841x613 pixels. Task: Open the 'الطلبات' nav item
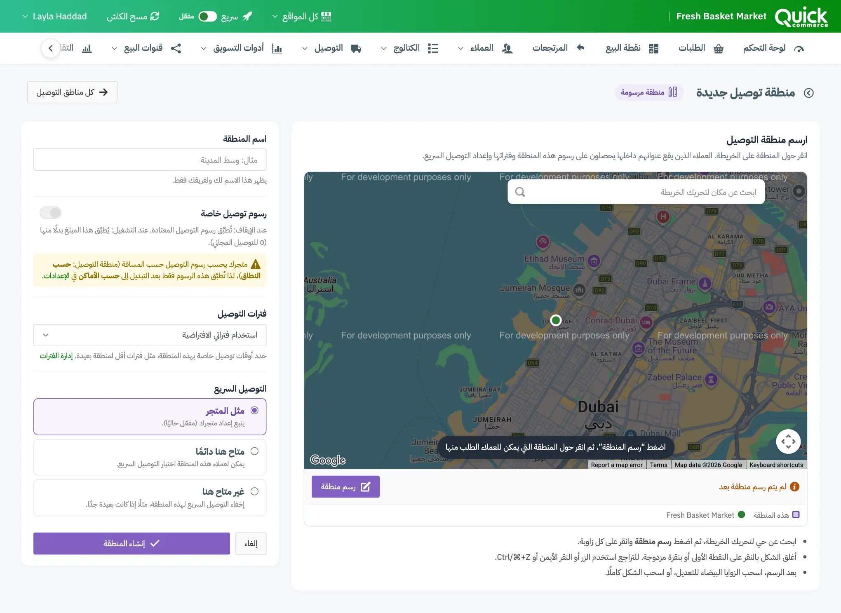pos(701,49)
